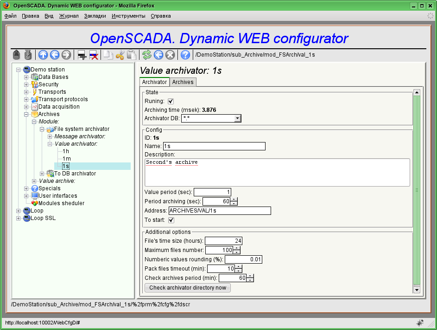
Task: Increase the Period archiving spinner
Action: click(x=234, y=199)
